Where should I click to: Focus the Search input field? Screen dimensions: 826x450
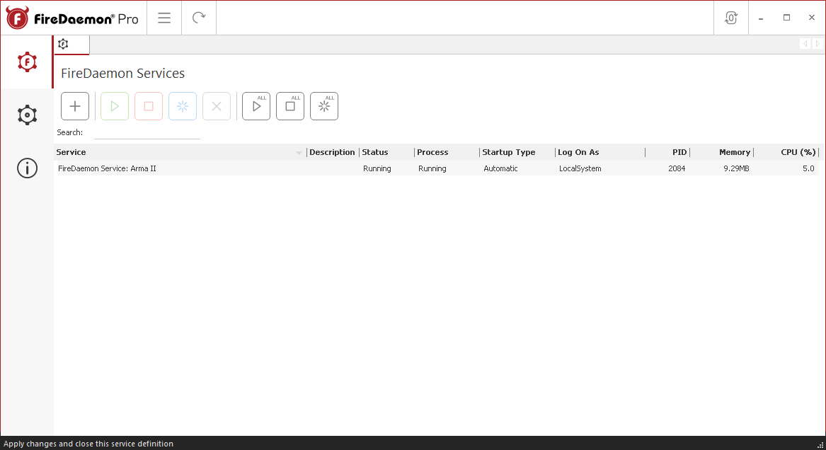[147, 132]
